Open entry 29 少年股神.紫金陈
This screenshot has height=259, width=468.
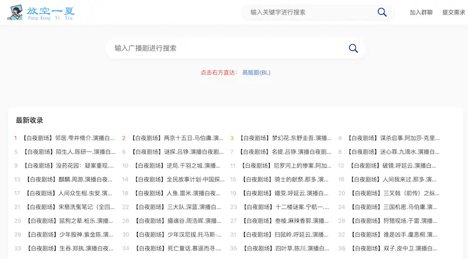70,234
